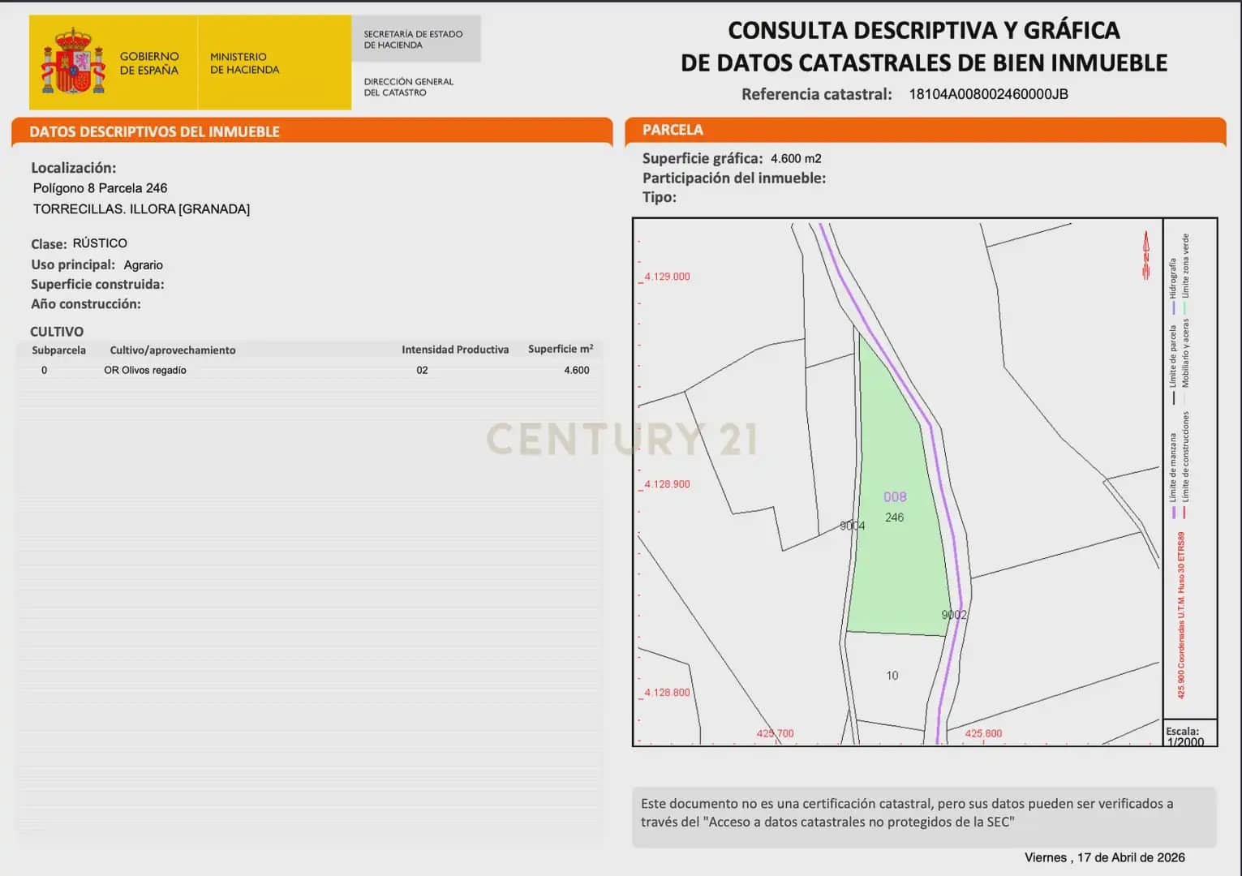Select the reference number 18104A008002460000JB
The height and width of the screenshot is (876, 1242).
click(988, 94)
